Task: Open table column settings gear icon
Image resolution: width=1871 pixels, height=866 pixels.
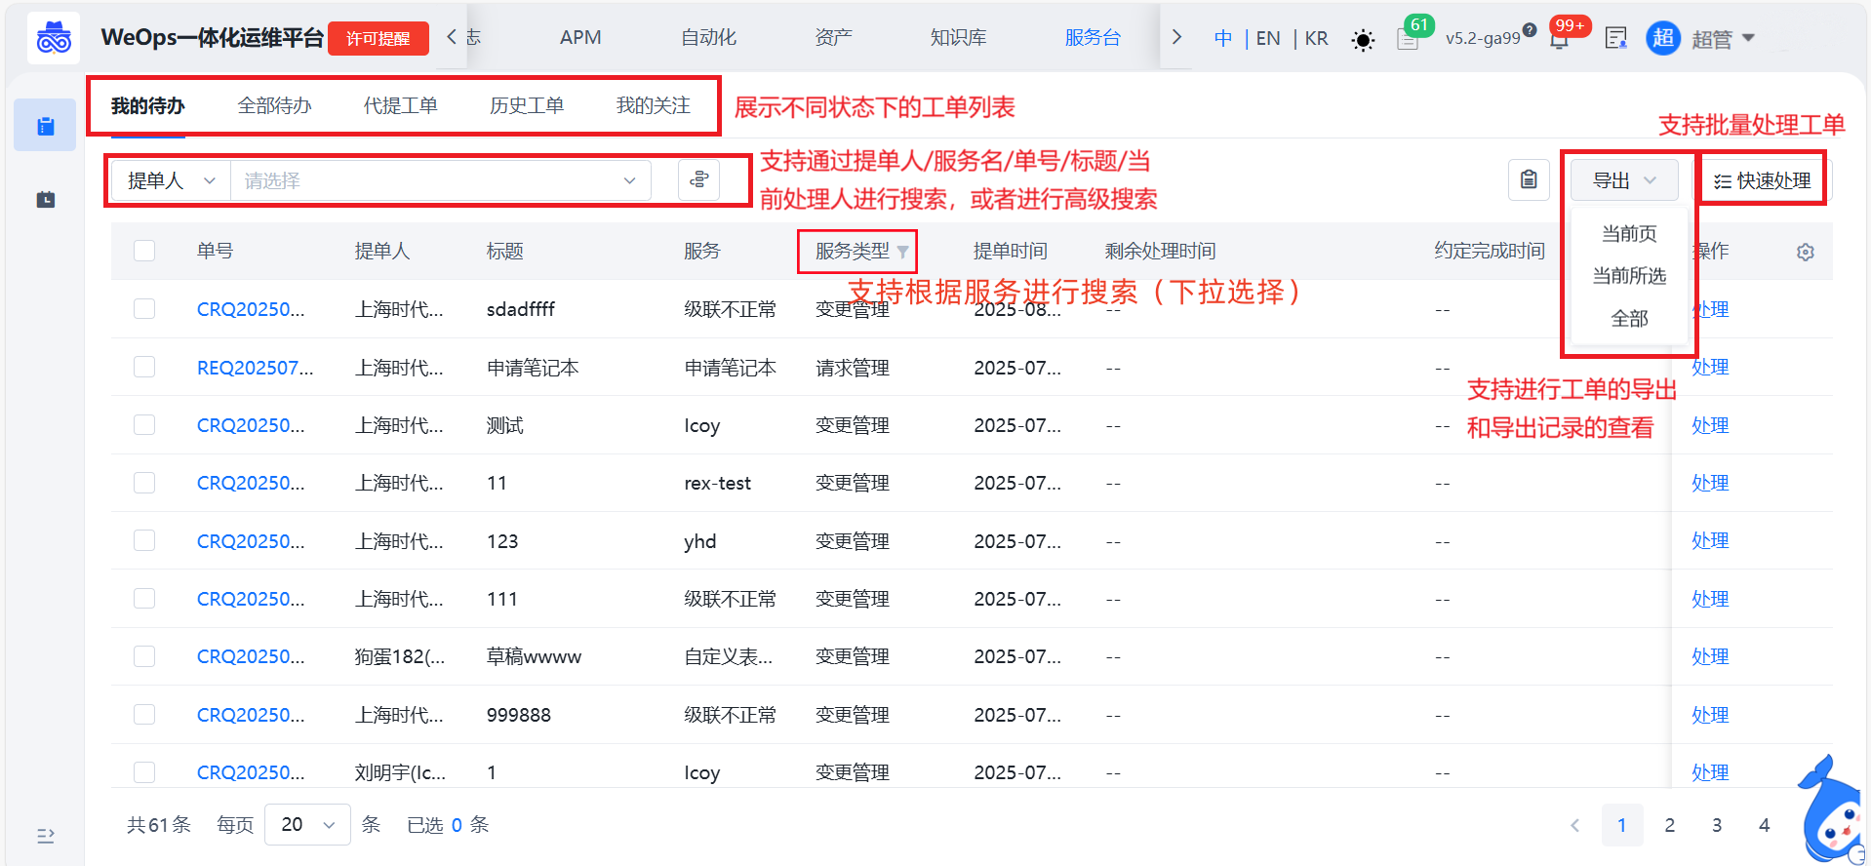Action: coord(1805,253)
